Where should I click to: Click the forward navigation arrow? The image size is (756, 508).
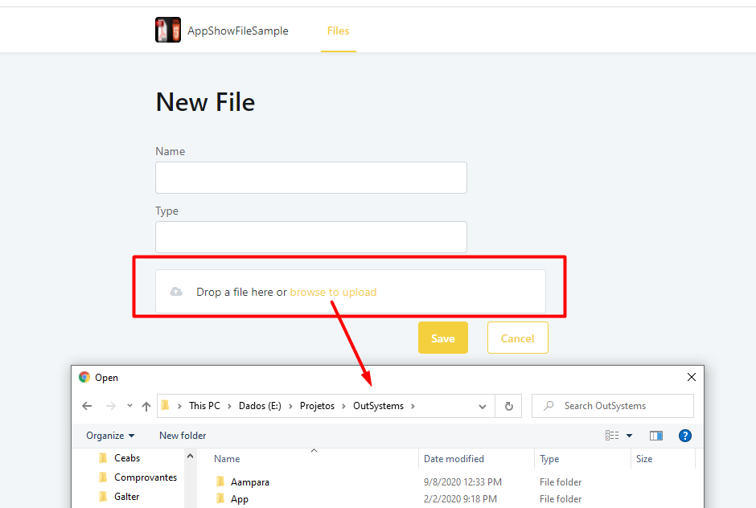[109, 406]
